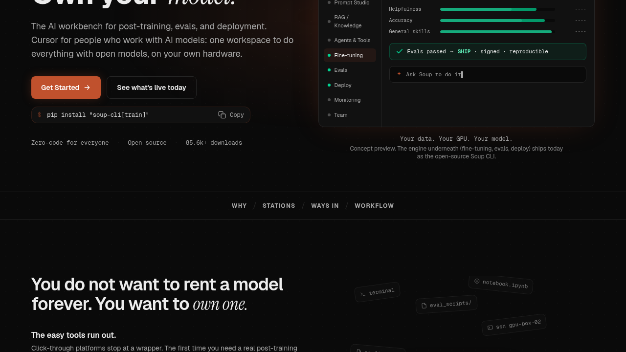The height and width of the screenshot is (352, 626).
Task: Open Deploy in the sidebar
Action: [350, 85]
